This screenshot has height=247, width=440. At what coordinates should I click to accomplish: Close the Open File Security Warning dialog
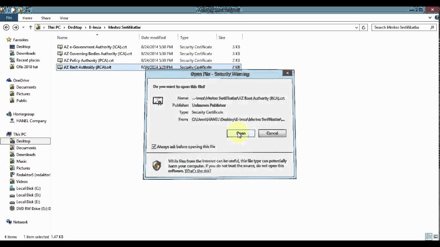[287, 73]
